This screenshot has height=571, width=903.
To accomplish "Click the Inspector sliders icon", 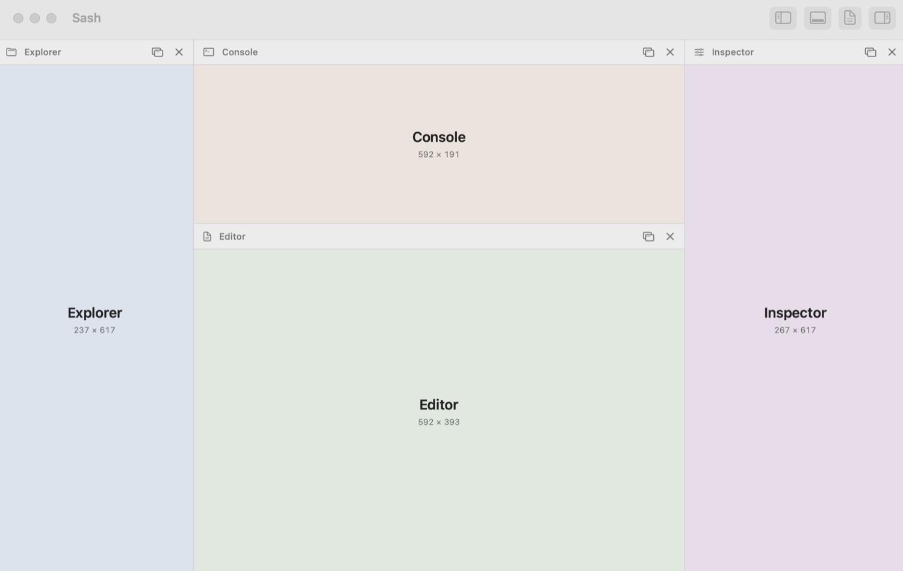I will (x=699, y=52).
